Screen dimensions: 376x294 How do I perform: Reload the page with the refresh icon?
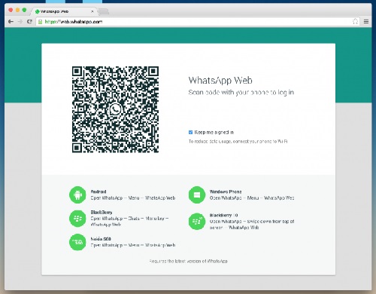pos(29,22)
